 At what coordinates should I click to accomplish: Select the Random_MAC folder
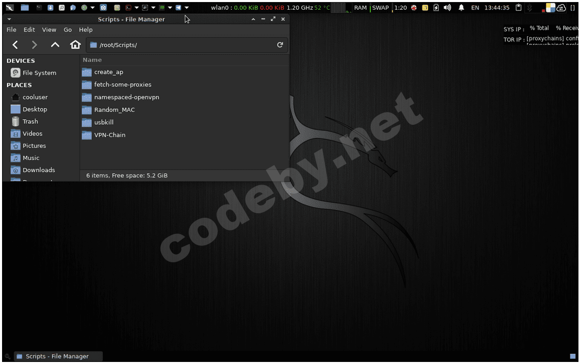[x=108, y=110]
